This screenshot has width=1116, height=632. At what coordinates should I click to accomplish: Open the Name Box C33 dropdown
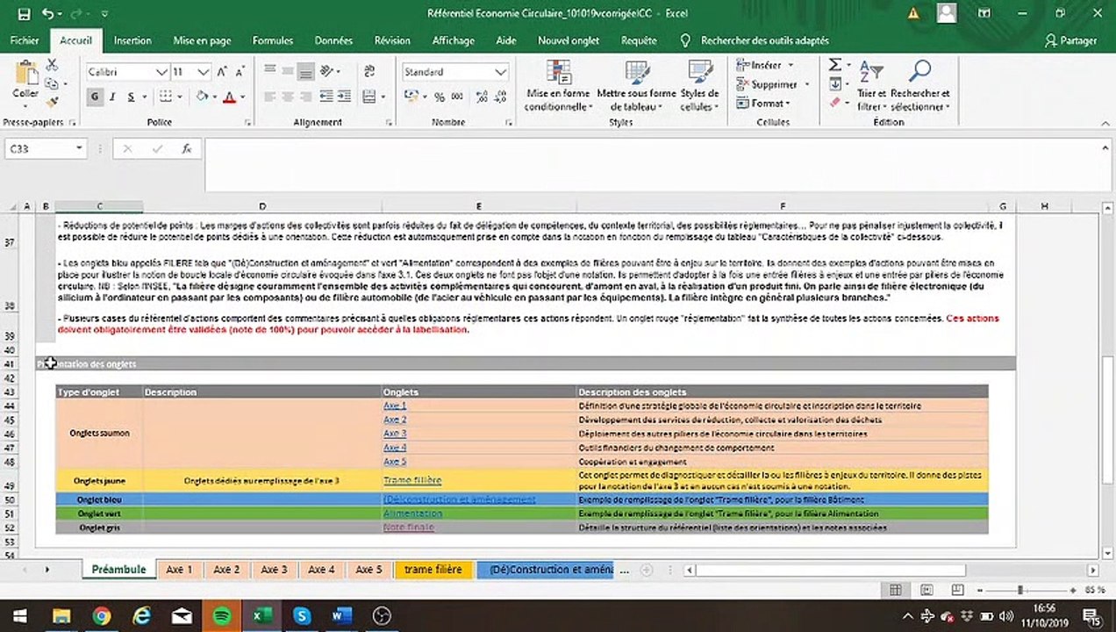point(79,149)
